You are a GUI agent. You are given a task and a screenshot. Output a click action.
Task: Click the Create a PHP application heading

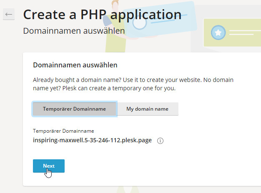(x=102, y=15)
